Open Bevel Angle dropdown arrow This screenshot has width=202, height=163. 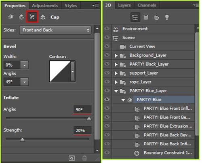pos(25,81)
